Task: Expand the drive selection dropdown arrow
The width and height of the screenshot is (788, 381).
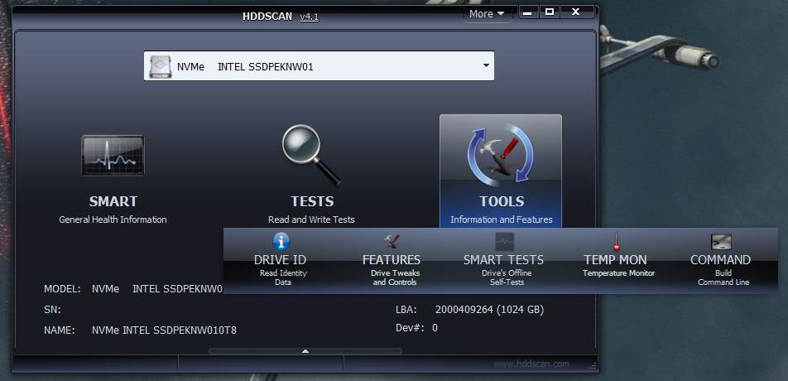Action: coord(485,65)
